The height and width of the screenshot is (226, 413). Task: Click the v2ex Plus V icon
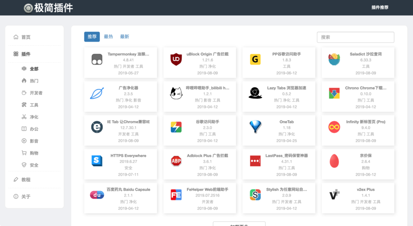[x=334, y=195]
